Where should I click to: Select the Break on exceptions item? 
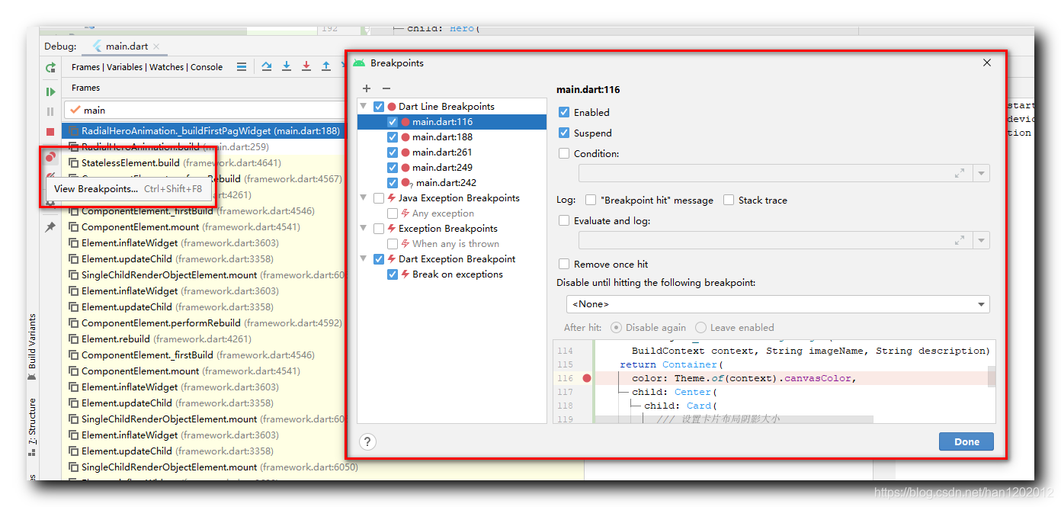coord(451,274)
